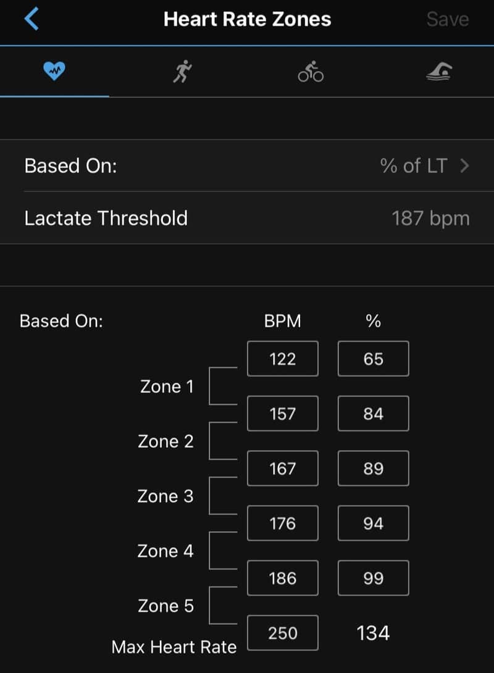Switch to the swimming zones icon
The height and width of the screenshot is (673, 494).
tap(439, 71)
